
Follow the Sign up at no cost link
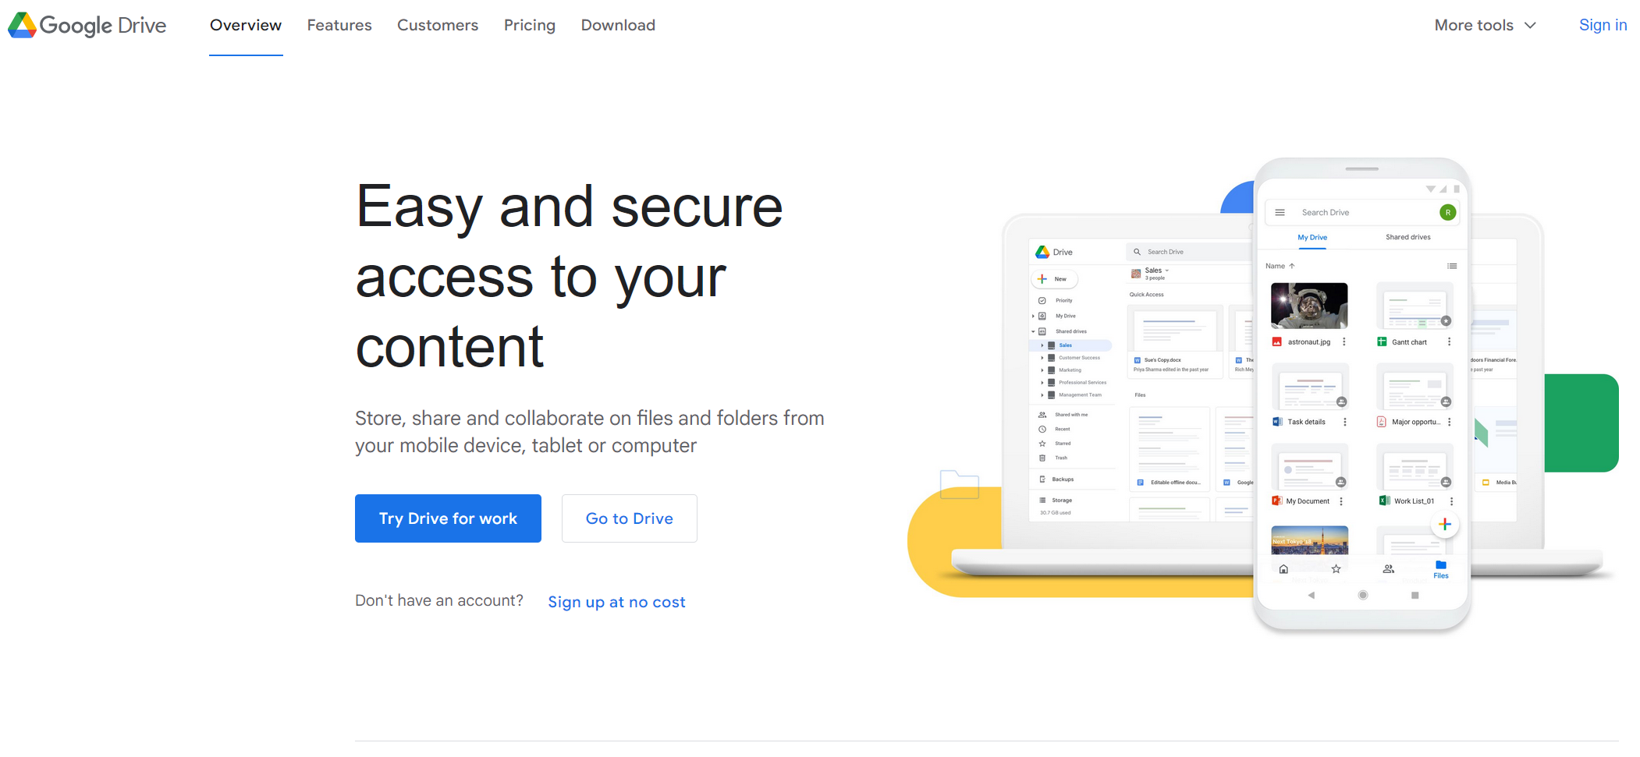coord(616,602)
